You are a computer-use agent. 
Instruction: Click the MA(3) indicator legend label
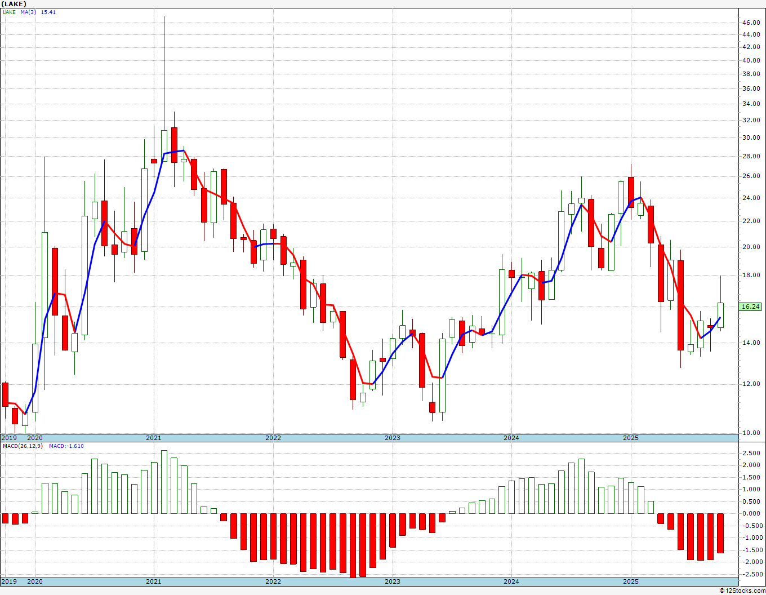pos(28,12)
